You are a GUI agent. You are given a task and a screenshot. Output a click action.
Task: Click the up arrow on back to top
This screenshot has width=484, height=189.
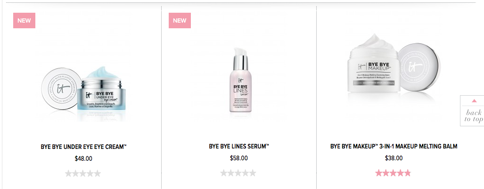click(474, 101)
